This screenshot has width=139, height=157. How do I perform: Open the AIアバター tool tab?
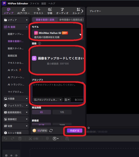tap(23, 11)
